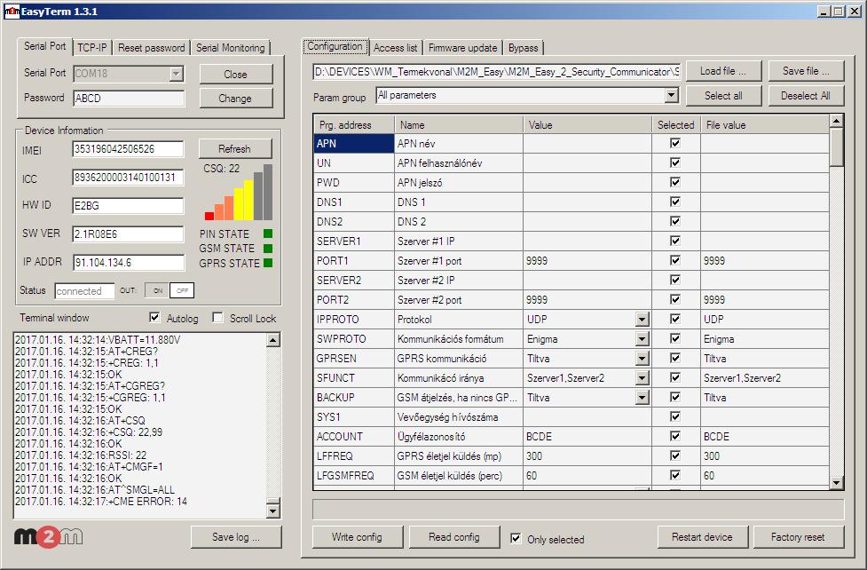Click the Close serial port button

click(235, 75)
